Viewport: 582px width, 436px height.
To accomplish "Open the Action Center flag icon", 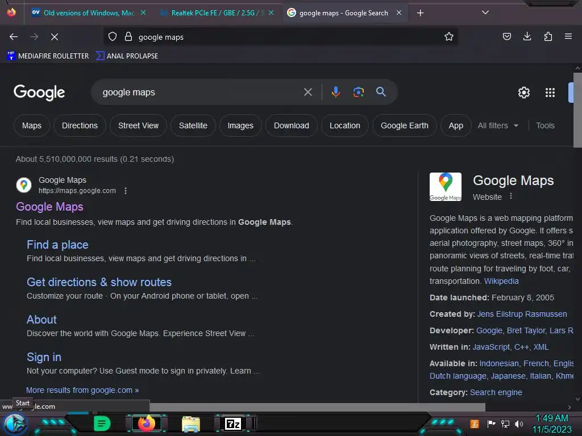I will point(491,424).
